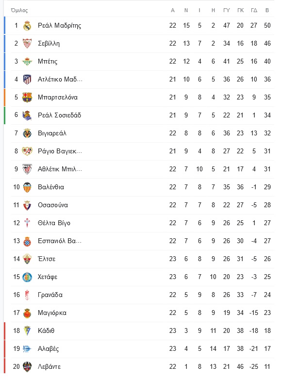
Task: Click the Real Sociedad crest
Action: point(27,116)
